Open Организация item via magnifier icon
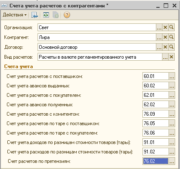This screenshot has height=169, width=180. pos(171,27)
